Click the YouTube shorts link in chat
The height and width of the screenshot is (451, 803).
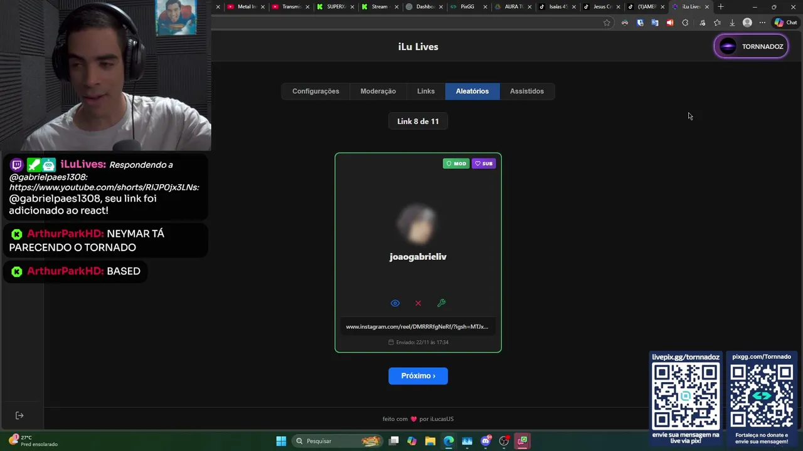(x=104, y=187)
